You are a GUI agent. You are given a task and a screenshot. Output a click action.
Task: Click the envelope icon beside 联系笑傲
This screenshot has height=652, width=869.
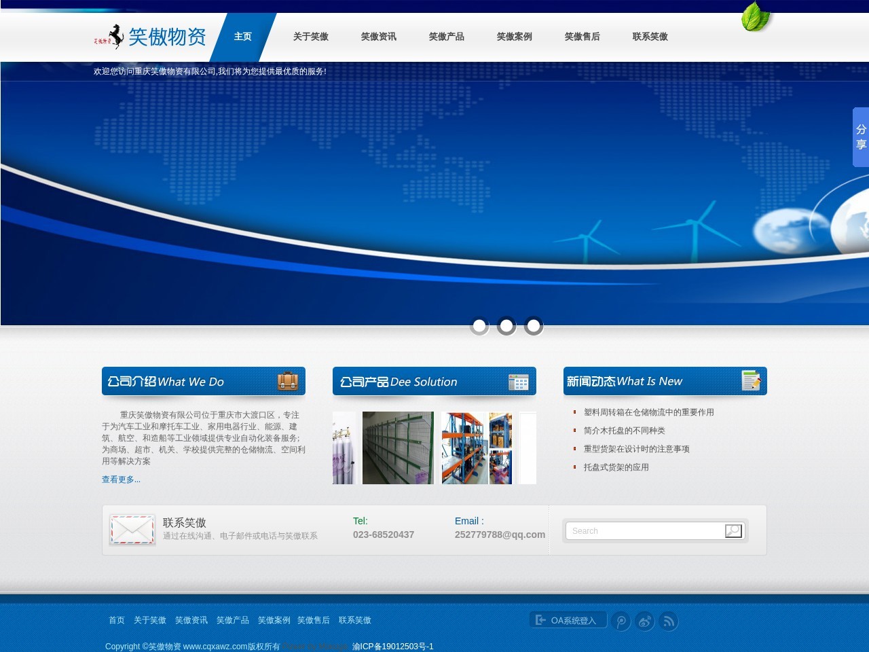click(x=132, y=530)
